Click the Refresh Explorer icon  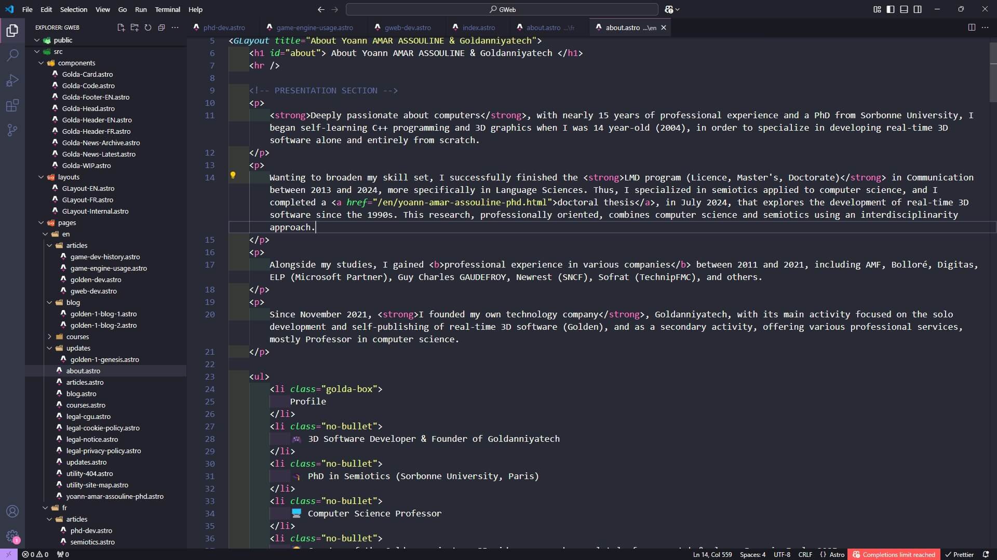click(148, 27)
